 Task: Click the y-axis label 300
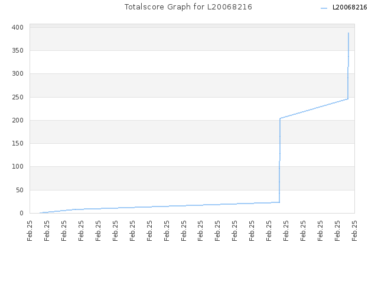(x=18, y=73)
